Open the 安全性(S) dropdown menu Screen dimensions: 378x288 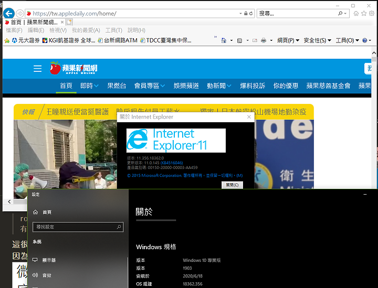(x=318, y=40)
